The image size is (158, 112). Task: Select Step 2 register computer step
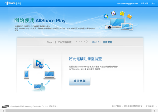102,42
